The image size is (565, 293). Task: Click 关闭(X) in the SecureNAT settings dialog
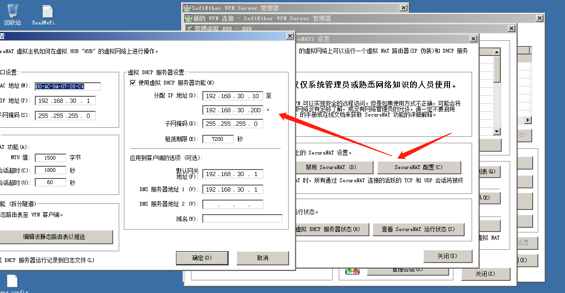point(448,256)
